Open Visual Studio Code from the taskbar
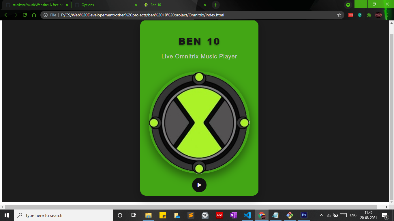 click(x=247, y=215)
